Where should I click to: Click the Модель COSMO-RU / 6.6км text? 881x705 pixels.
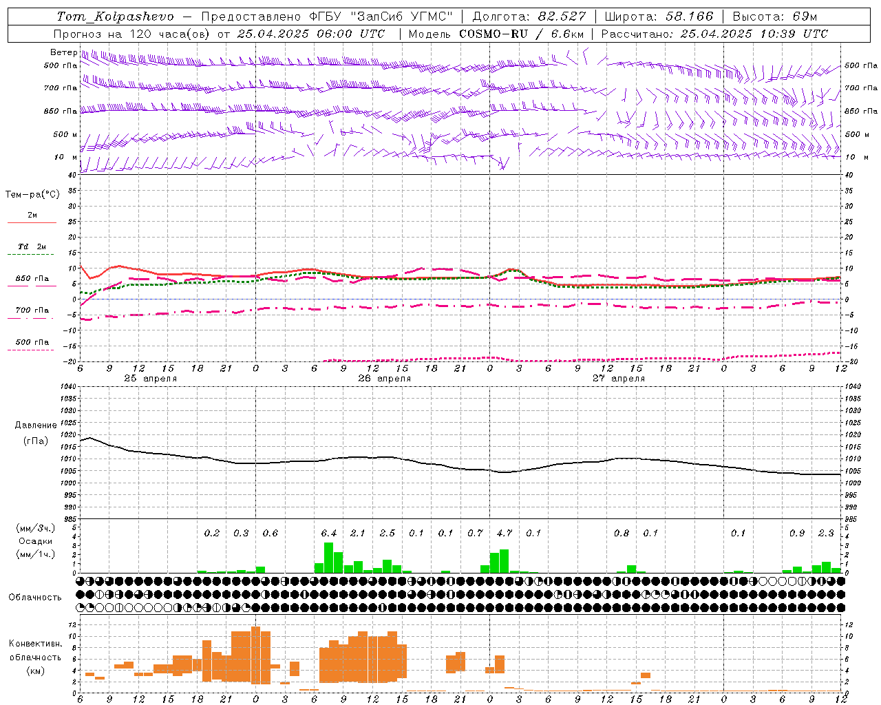496,34
